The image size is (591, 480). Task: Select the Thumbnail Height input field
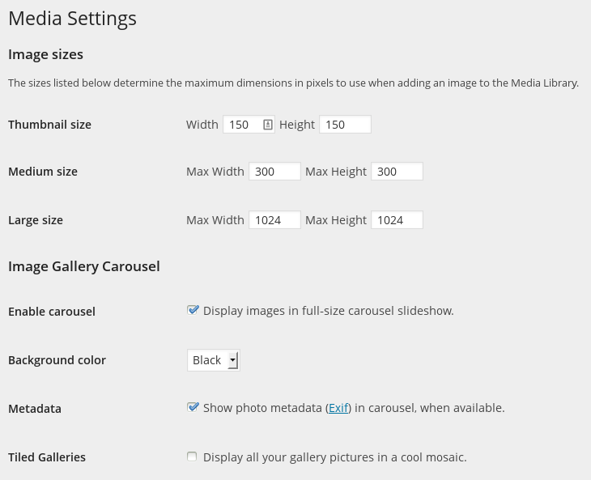tap(345, 125)
